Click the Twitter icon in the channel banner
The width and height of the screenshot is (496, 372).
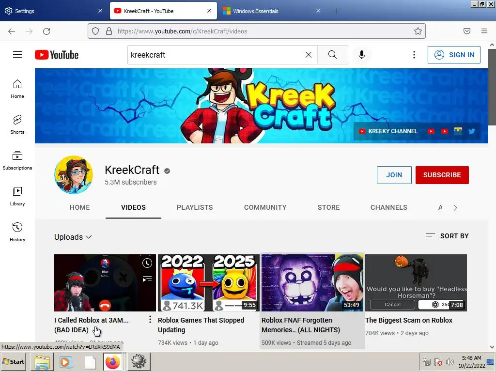pos(472,131)
